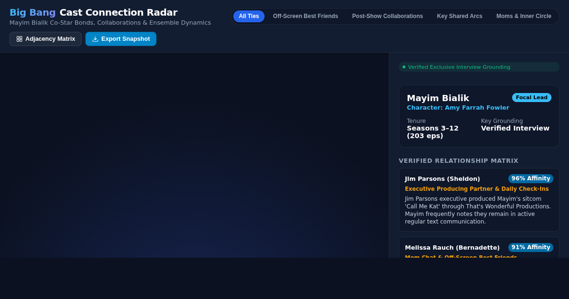Click the Verified Interview value

pyautogui.click(x=515, y=128)
